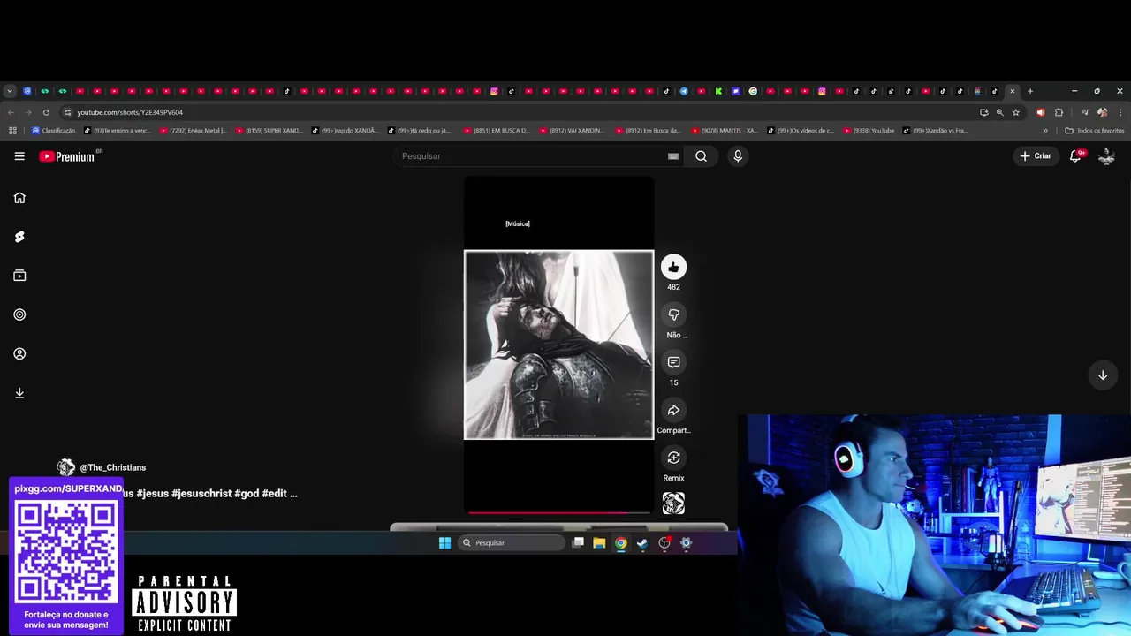Open the YouTube account avatar menu

[x=1106, y=156]
